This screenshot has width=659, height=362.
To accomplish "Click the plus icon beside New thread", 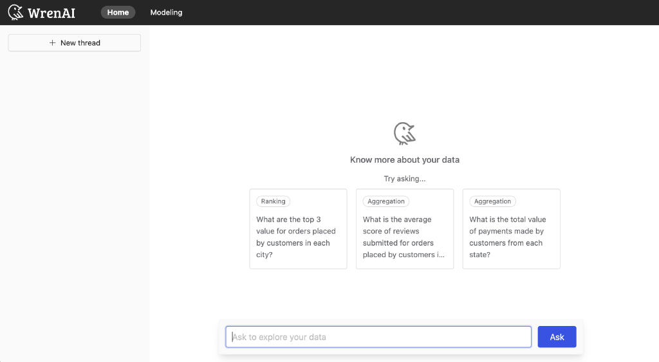I will (53, 43).
